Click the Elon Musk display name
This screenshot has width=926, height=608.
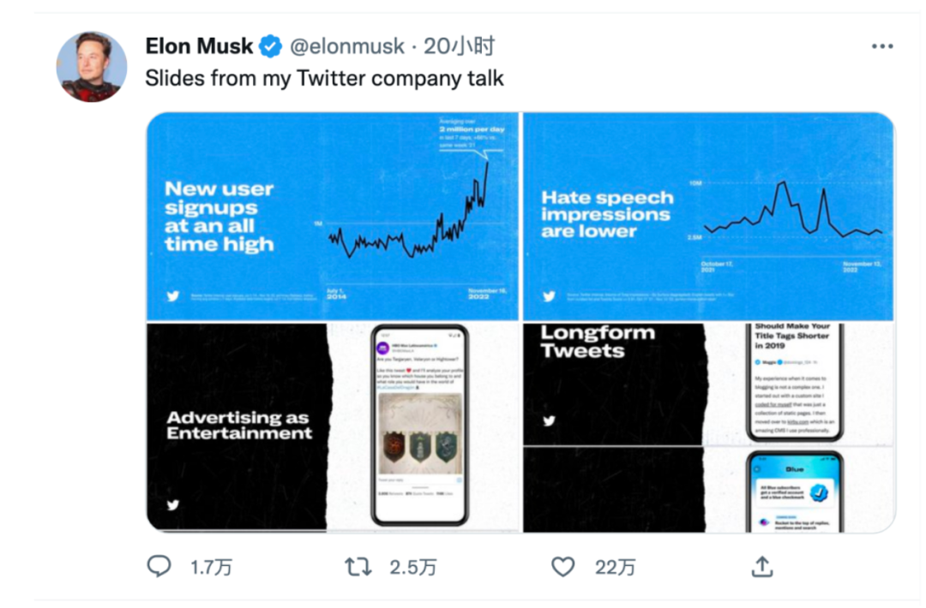click(x=199, y=46)
